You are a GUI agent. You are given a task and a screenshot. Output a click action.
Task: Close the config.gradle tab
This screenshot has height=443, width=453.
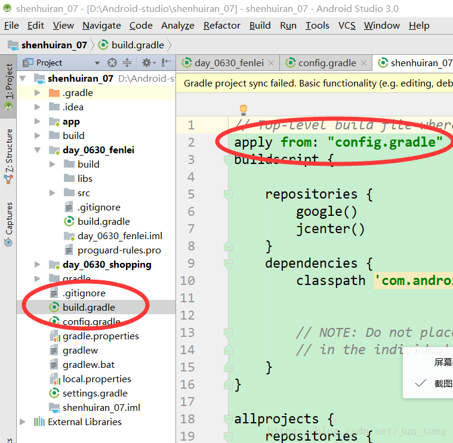[363, 63]
